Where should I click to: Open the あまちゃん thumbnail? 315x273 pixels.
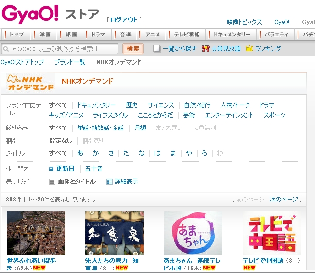[x=193, y=233]
